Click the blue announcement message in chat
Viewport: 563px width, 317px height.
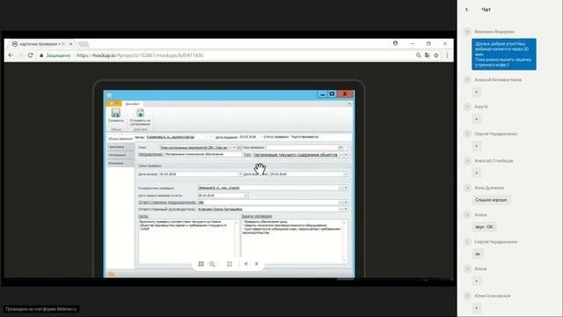click(504, 55)
